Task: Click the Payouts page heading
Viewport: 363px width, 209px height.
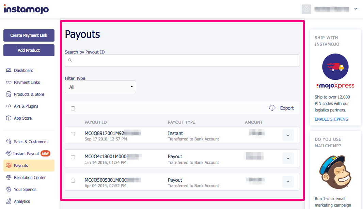Action: (82, 34)
